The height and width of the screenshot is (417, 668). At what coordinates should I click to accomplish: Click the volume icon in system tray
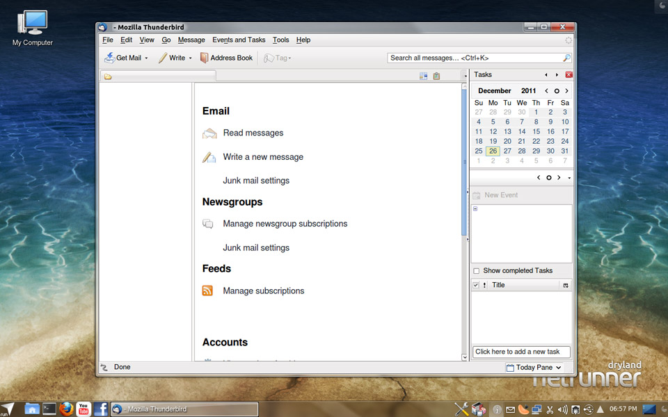tap(562, 409)
